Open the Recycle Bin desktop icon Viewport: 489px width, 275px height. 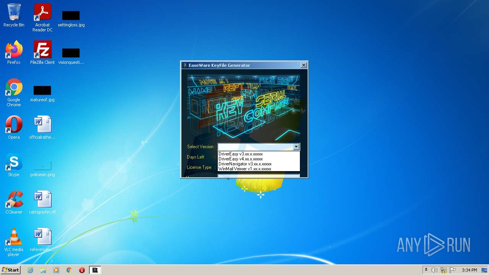tap(14, 15)
